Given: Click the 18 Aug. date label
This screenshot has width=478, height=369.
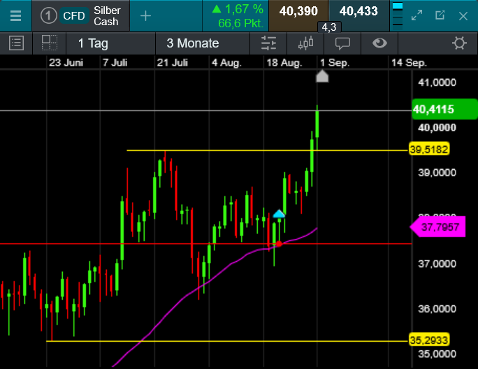Looking at the screenshot, I should [284, 62].
